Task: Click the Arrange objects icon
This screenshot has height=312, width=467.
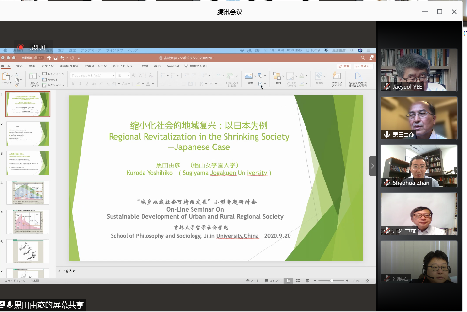Action: [277, 77]
